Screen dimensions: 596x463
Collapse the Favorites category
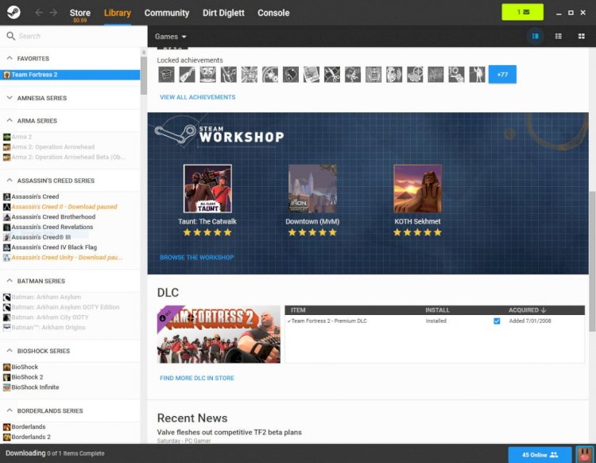10,58
